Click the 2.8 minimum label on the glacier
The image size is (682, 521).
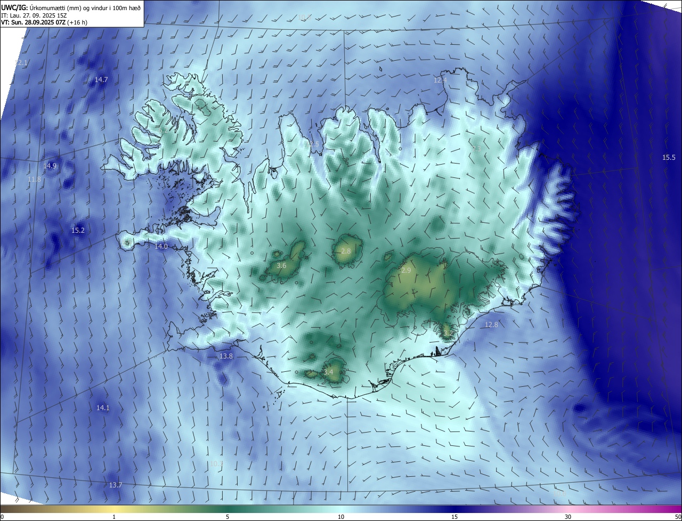coord(346,251)
